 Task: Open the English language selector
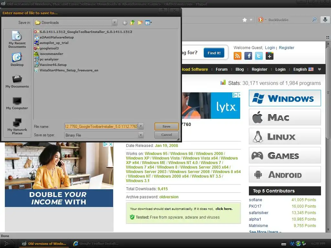coord(303,69)
